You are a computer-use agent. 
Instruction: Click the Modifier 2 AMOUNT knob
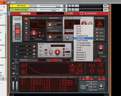point(50,37)
